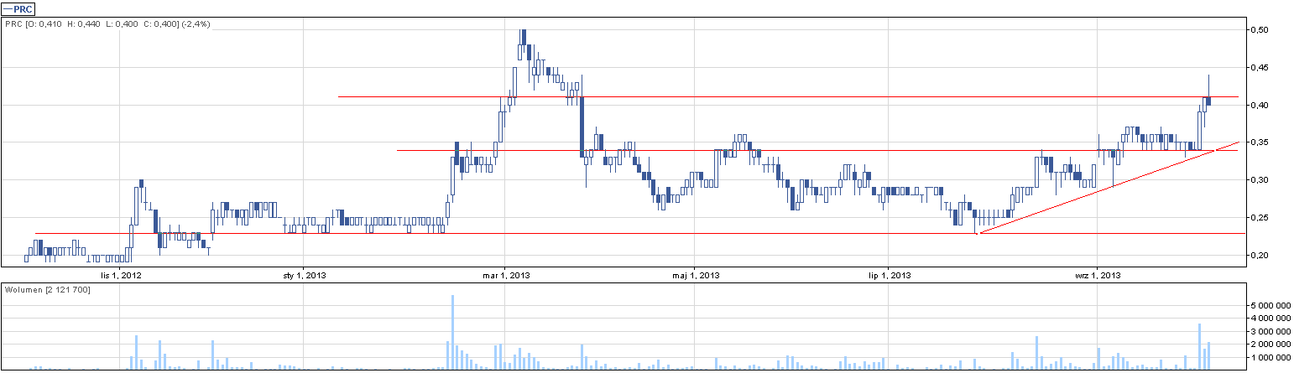Click the 'sty 1, 2013' date label
This screenshot has height=373, width=1294.
305,275
